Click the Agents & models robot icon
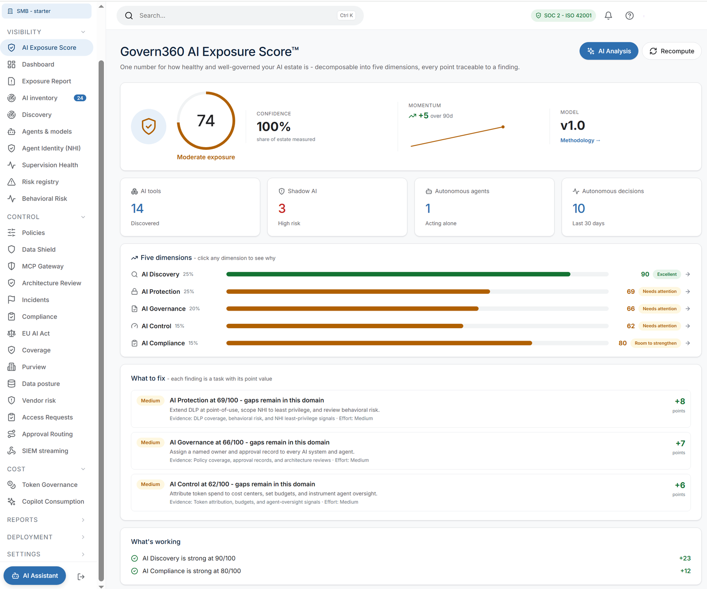The image size is (707, 589). pyautogui.click(x=11, y=132)
